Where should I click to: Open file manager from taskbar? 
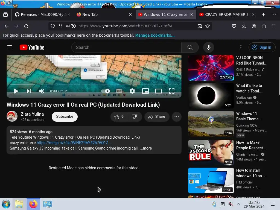point(19,204)
